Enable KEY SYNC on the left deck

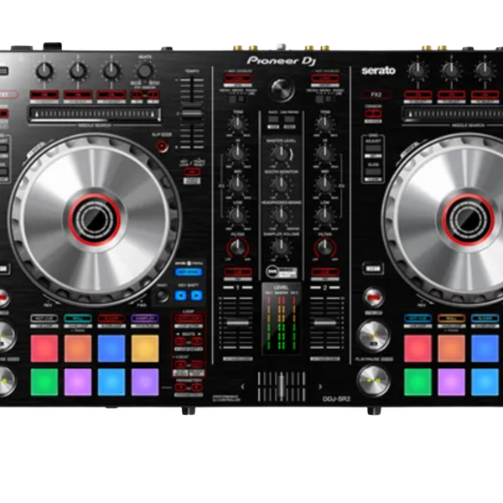189,272
